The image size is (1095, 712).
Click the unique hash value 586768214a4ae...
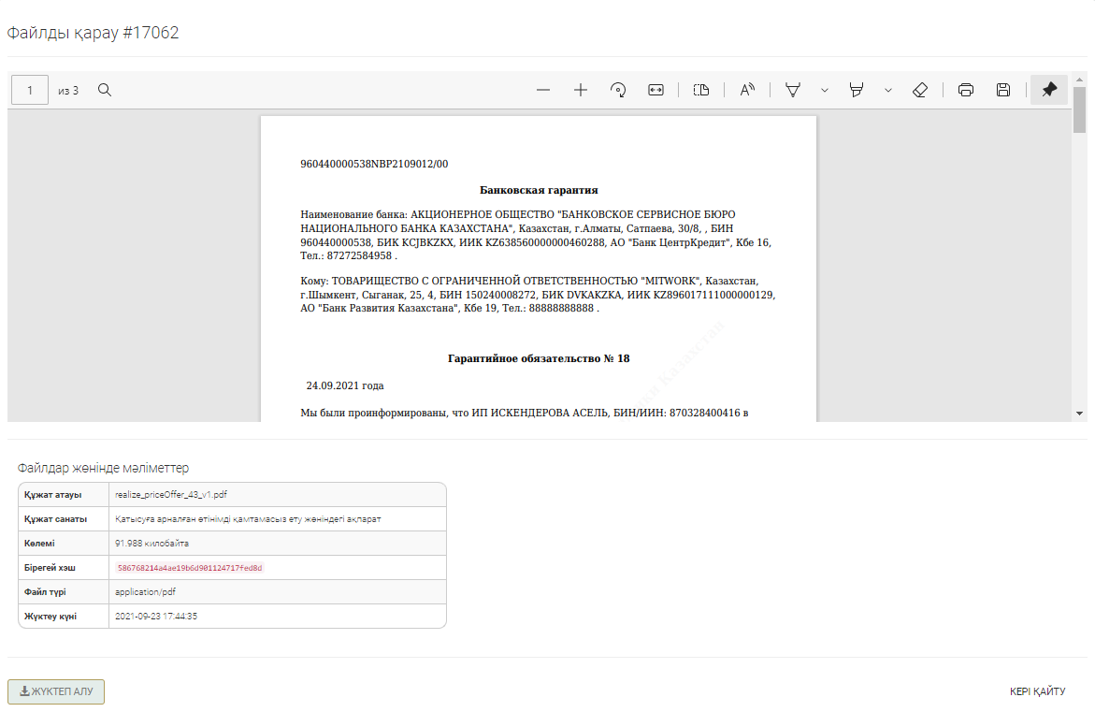point(190,568)
